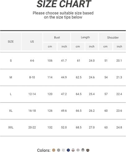Choose the black and gray color swatch
Image resolution: width=126 pixels, height=152 pixels.
[x=83, y=150]
